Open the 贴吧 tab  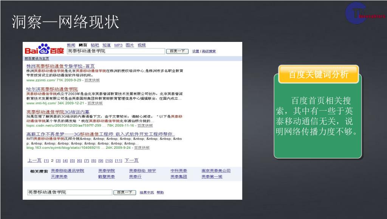point(95,45)
